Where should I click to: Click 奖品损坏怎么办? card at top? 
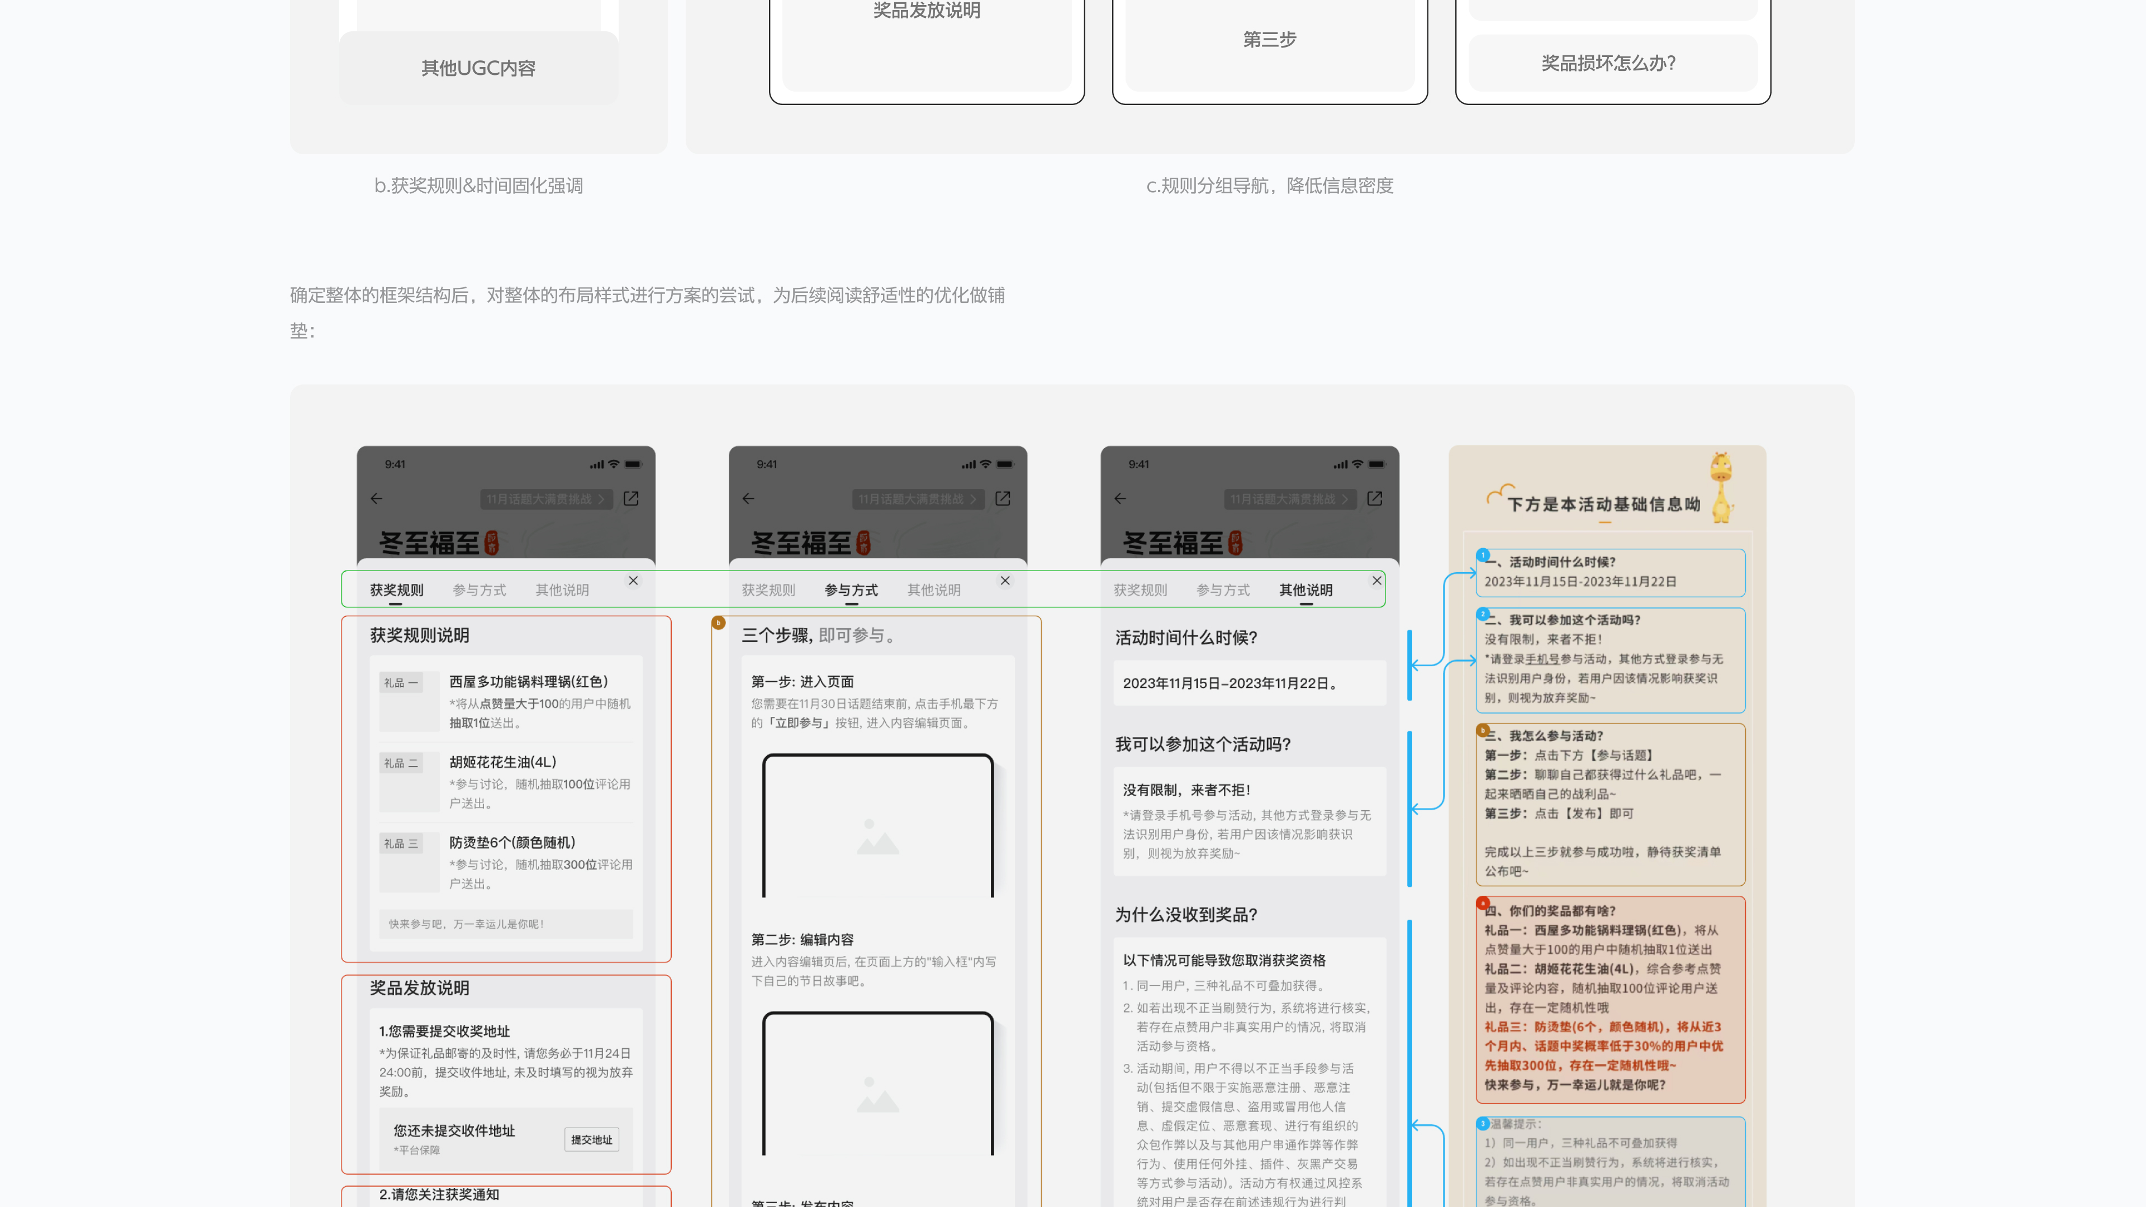1612,63
